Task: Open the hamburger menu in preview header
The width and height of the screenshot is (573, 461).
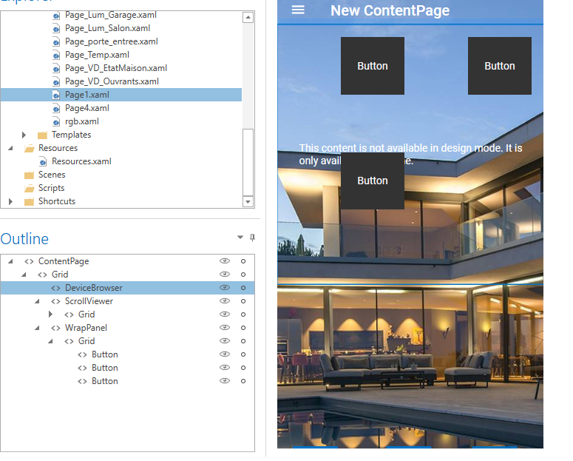Action: point(298,10)
